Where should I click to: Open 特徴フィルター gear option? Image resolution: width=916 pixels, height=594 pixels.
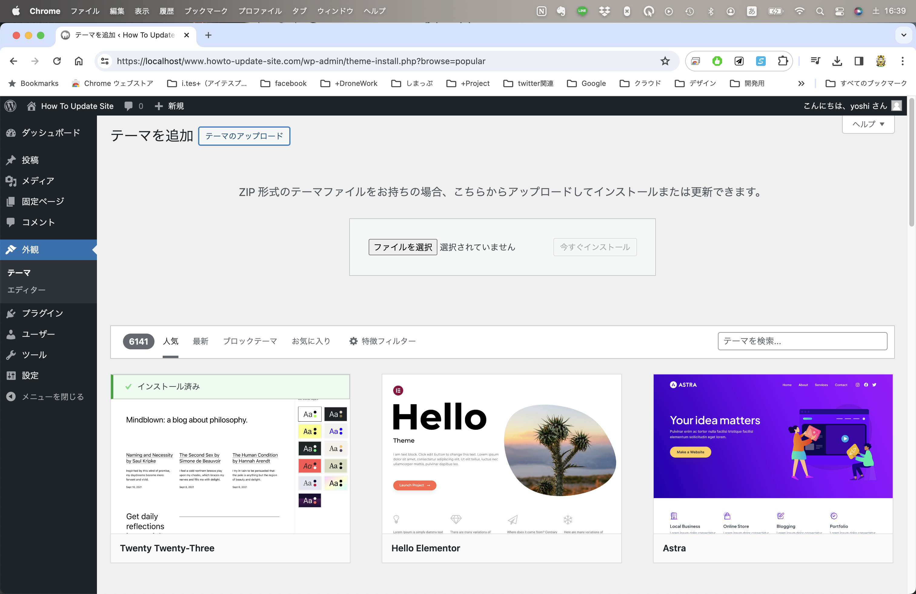click(383, 341)
